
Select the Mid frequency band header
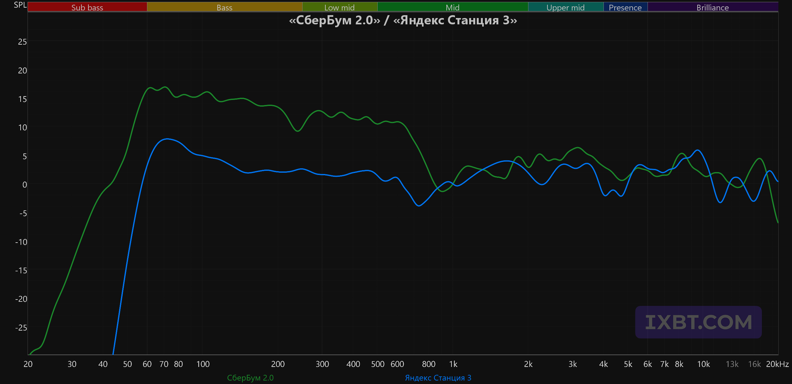(x=453, y=7)
